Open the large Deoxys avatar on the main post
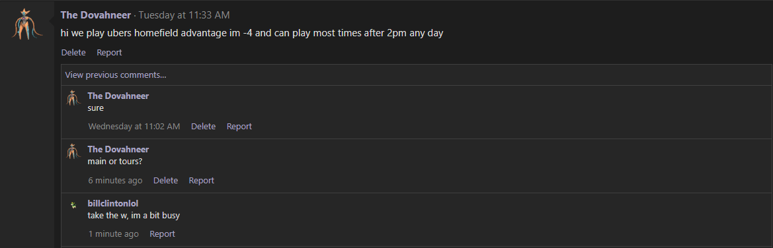 click(x=25, y=24)
